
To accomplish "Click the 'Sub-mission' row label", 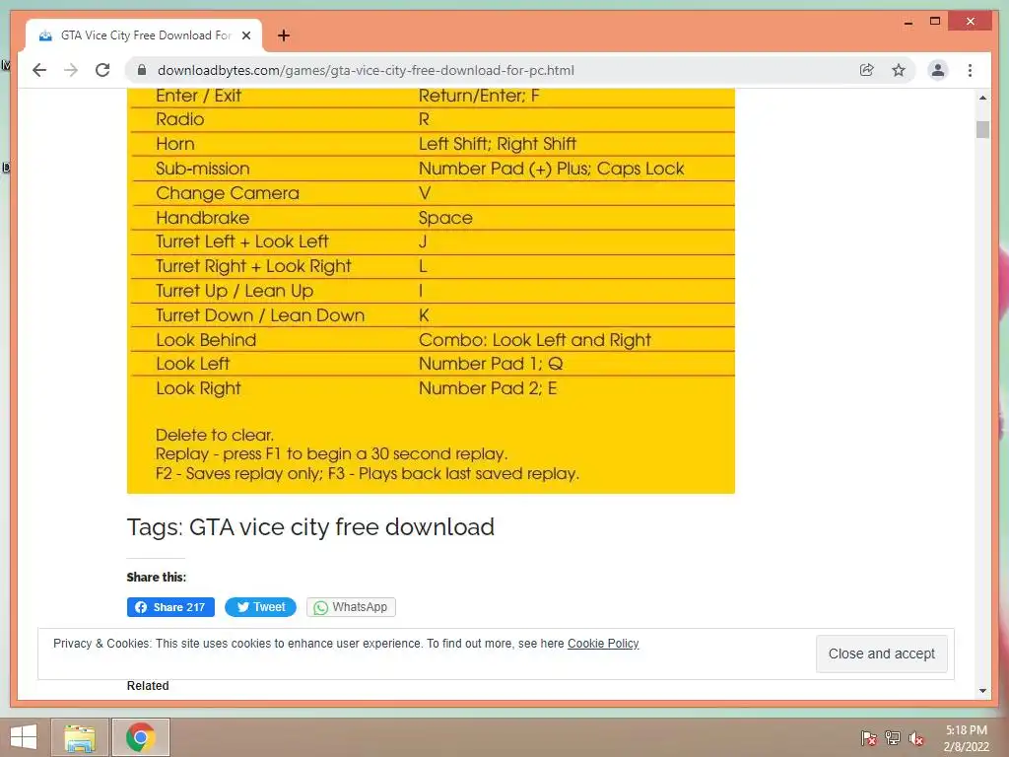I will click(x=202, y=169).
